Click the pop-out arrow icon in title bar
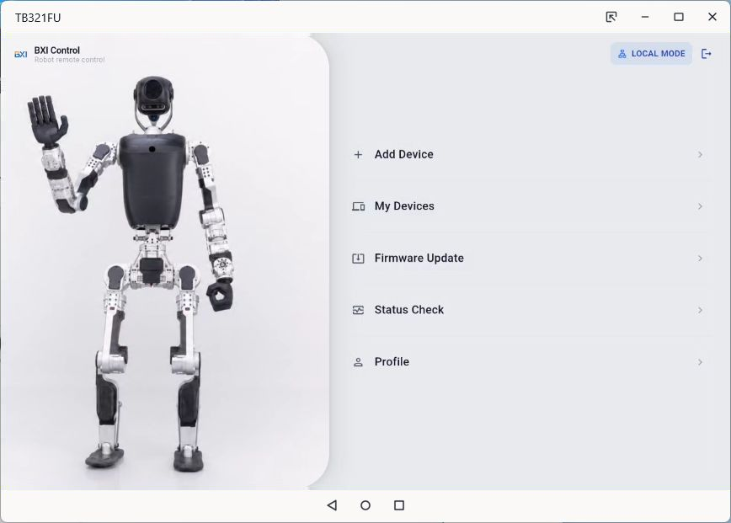 point(611,17)
